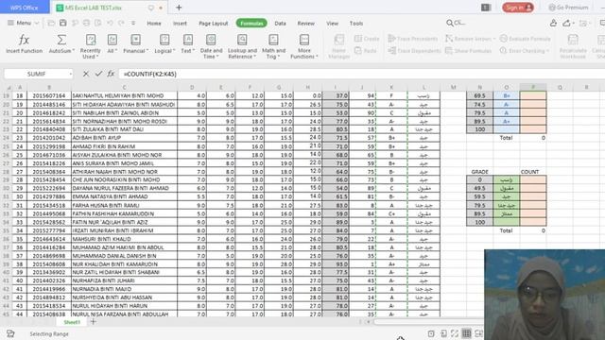This screenshot has width=605, height=340.
Task: Open a new document tab with plus
Action: [179, 8]
